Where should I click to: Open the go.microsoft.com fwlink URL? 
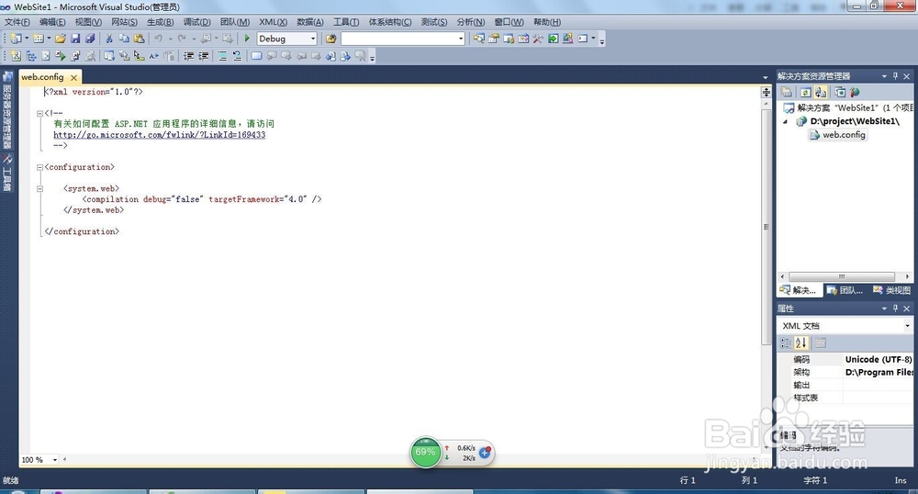[159, 135]
